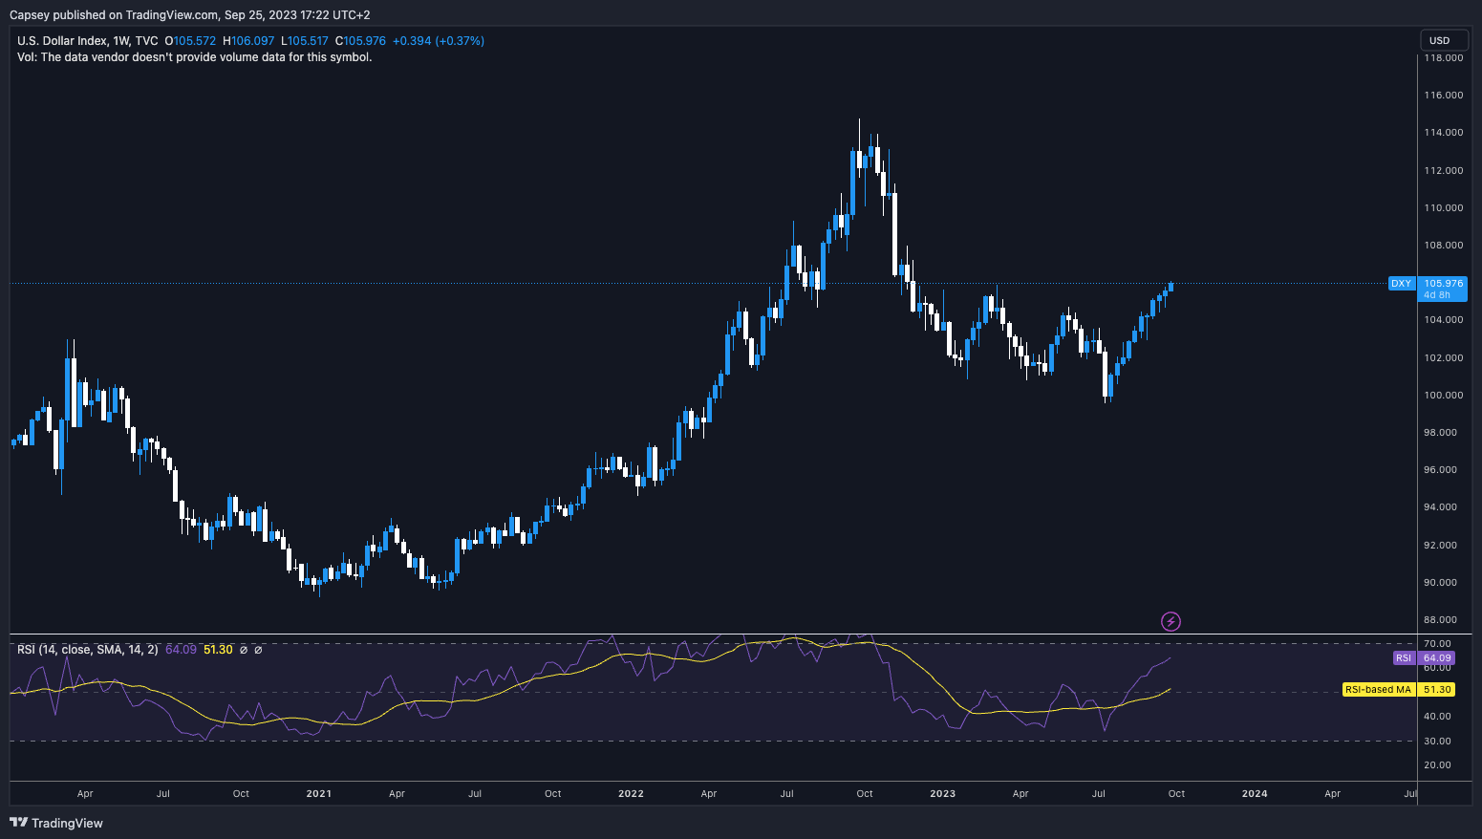1482x839 pixels.
Task: Click the TradingView logo at bottom left
Action: pyautogui.click(x=56, y=823)
